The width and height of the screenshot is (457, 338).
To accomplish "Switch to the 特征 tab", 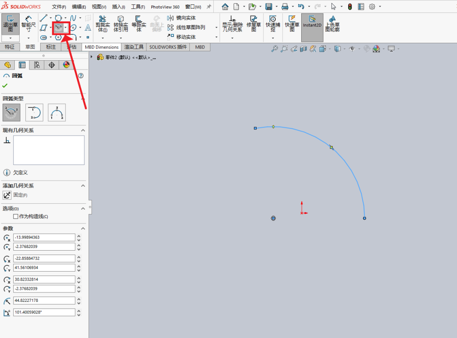I will 10,47.
